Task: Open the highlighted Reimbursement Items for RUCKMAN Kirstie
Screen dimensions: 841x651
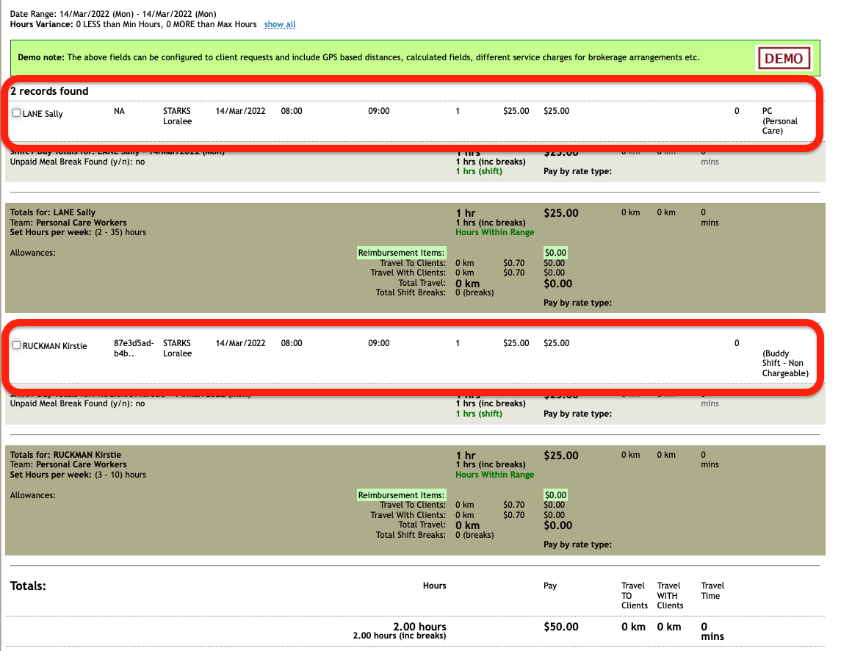Action: [x=401, y=494]
